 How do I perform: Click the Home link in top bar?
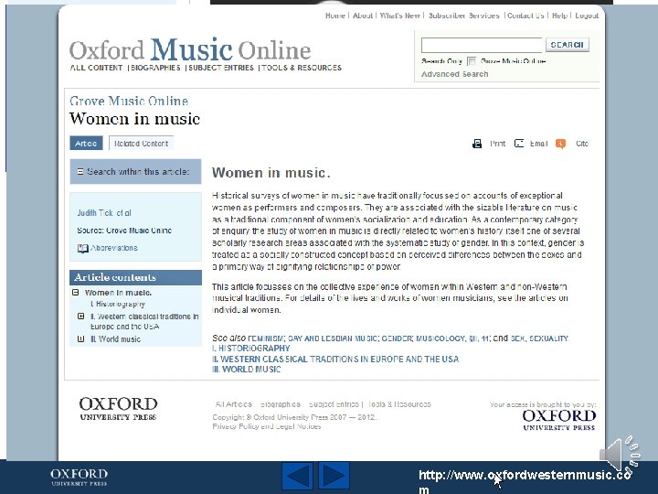tap(334, 16)
